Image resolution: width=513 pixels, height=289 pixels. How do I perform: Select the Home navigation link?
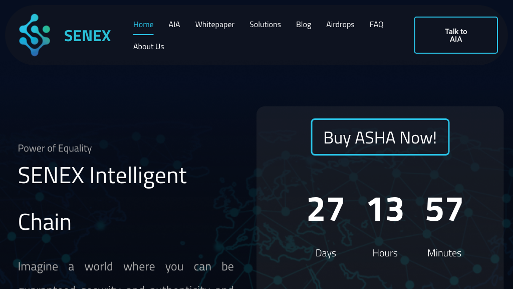(x=143, y=24)
